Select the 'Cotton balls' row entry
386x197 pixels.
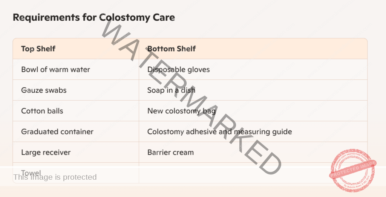coord(76,111)
